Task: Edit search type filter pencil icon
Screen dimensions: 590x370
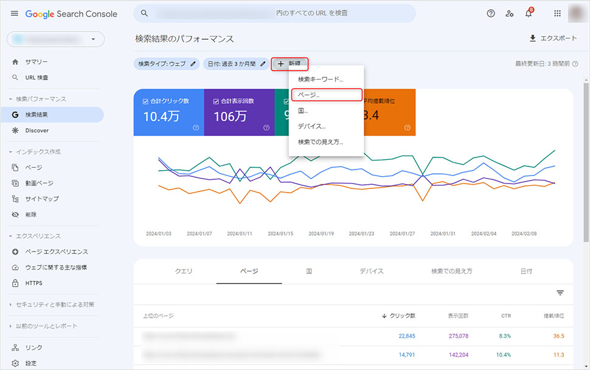Action: point(193,64)
